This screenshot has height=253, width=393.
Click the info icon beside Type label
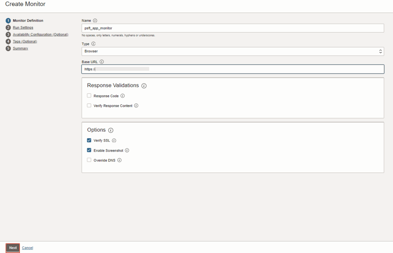coord(94,44)
